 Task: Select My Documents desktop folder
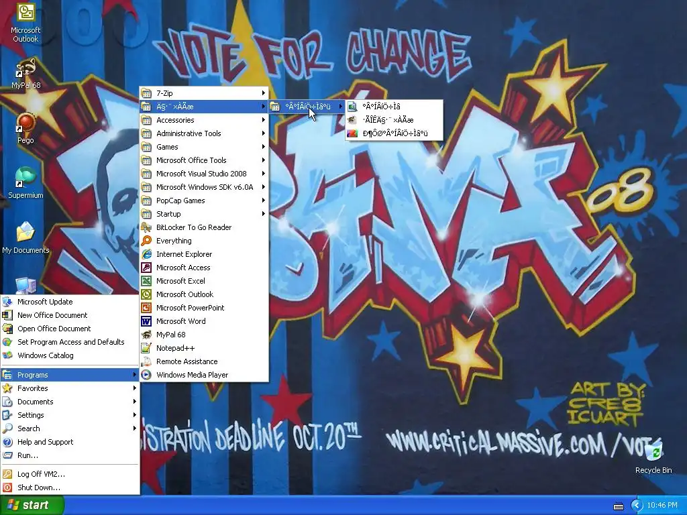click(25, 238)
